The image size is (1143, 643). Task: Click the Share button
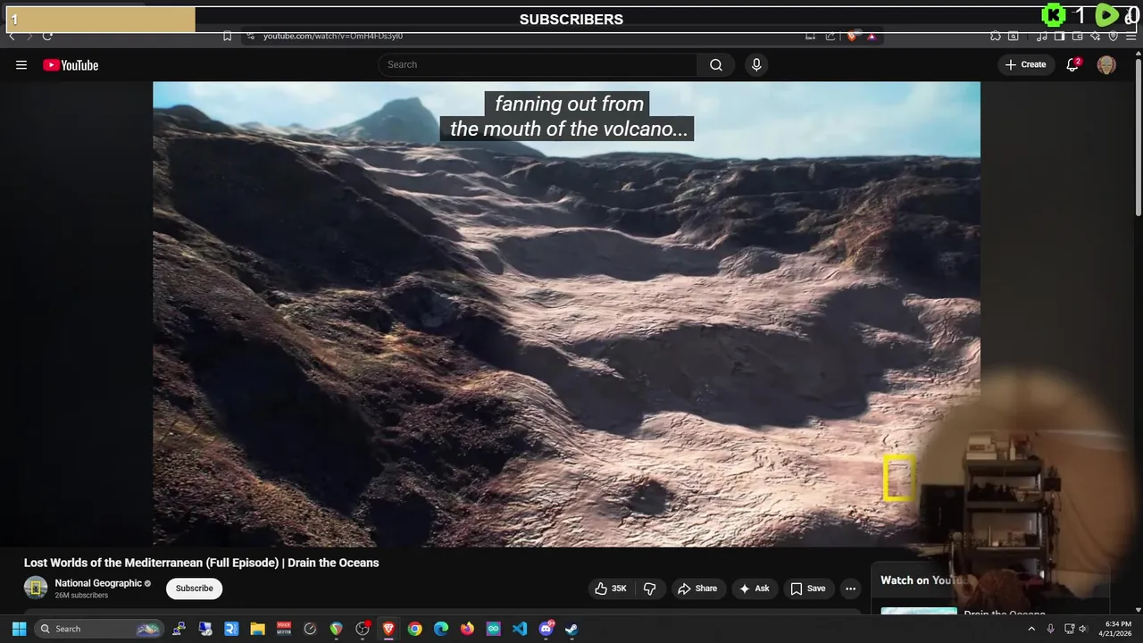[697, 589]
